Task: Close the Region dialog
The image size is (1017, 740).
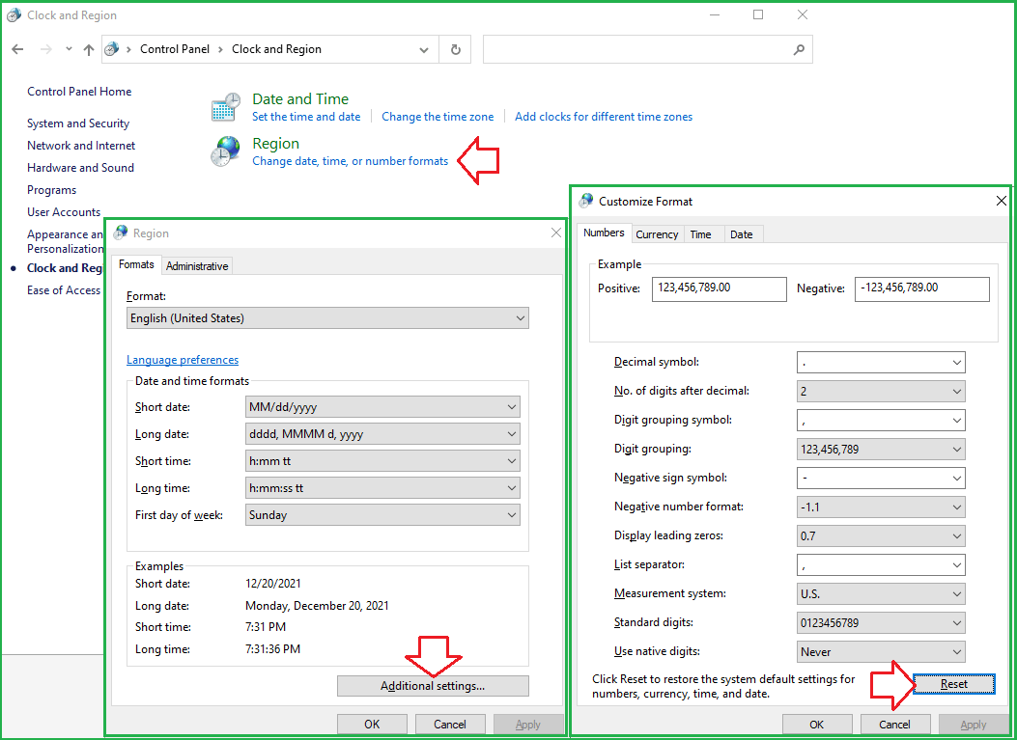Action: coord(556,233)
